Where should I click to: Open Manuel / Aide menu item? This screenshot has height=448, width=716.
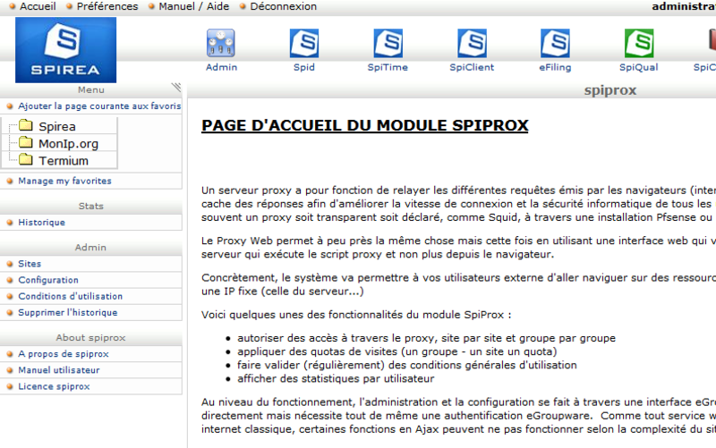click(193, 6)
